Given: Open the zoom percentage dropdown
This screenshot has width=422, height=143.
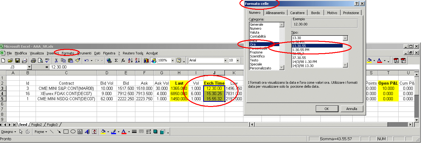Looking at the screenshot, I should pyautogui.click(x=172, y=61).
